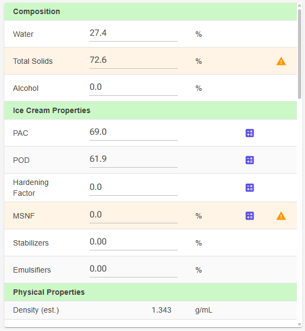
Task: Open the PAC calculator icon
Action: 250,133
